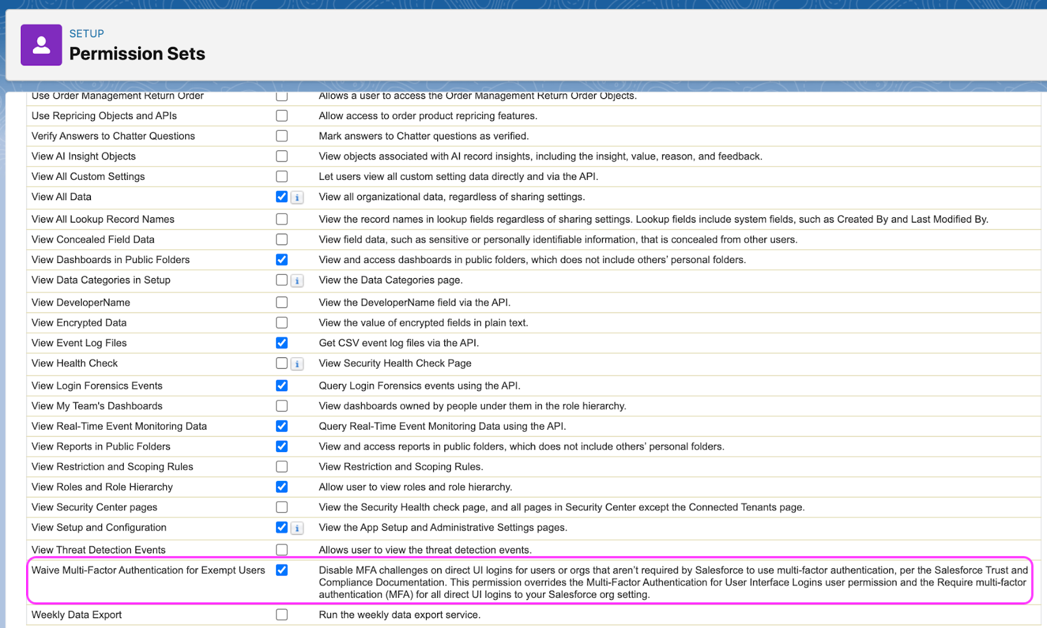Viewport: 1047px width, 628px height.
Task: Enable View Security Center pages checkbox
Action: (282, 508)
